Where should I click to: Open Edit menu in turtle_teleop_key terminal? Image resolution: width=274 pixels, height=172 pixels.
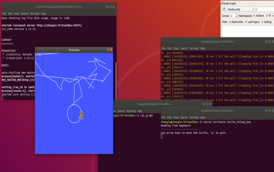coord(169,117)
